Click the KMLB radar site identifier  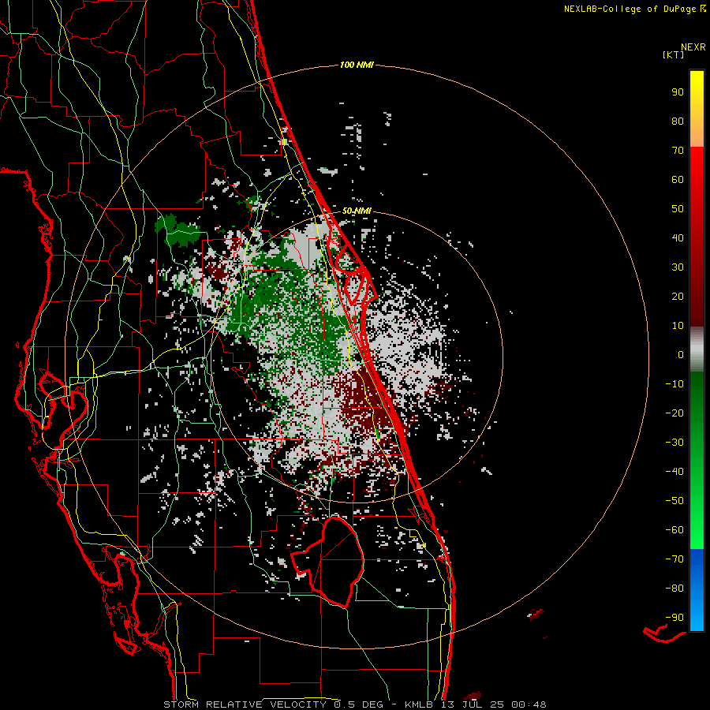click(x=419, y=704)
